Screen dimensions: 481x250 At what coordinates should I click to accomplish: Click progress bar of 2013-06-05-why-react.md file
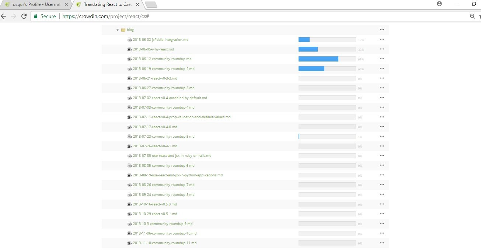coord(327,49)
